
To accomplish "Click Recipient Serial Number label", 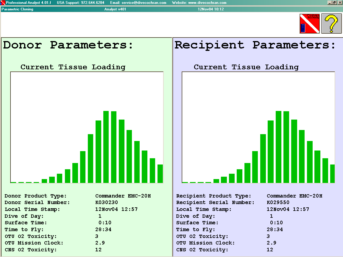I will coord(215,202).
